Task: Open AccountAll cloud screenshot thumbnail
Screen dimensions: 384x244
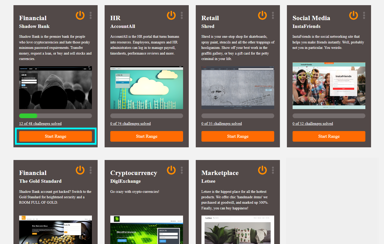Action: (x=147, y=88)
